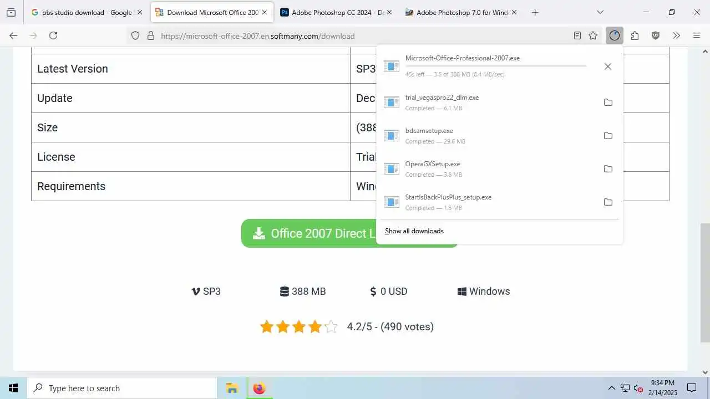710x399 pixels.
Task: Close the Adobe Photoshop CC 2024 tab
Action: (x=389, y=12)
